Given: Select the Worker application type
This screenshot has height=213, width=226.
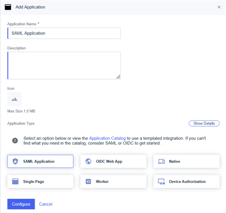Looking at the screenshot, I should tap(113, 181).
